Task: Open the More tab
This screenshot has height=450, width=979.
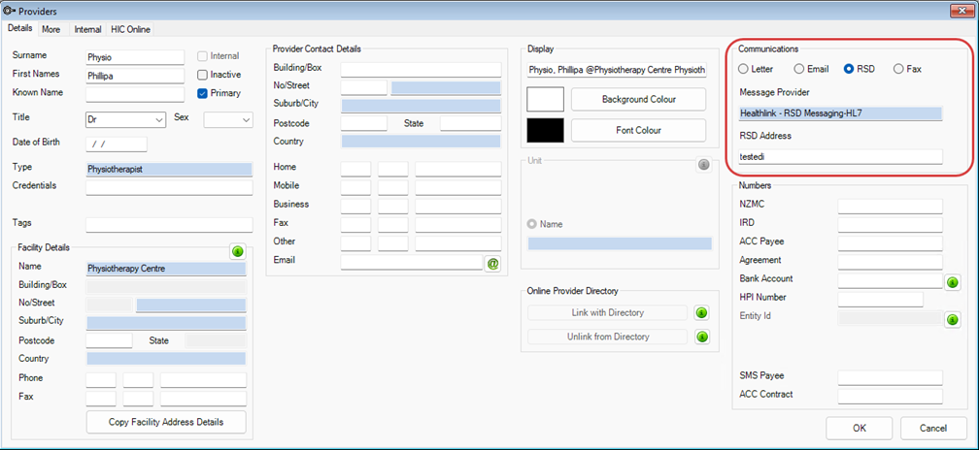Action: pos(51,30)
